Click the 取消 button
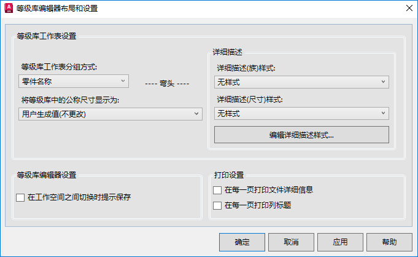Viewport: 418px width, 257px height. click(x=292, y=242)
